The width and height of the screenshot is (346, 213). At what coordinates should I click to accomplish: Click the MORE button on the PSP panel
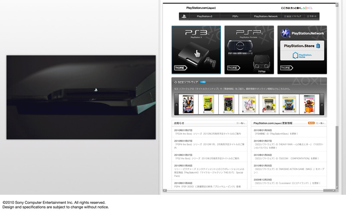click(234, 68)
